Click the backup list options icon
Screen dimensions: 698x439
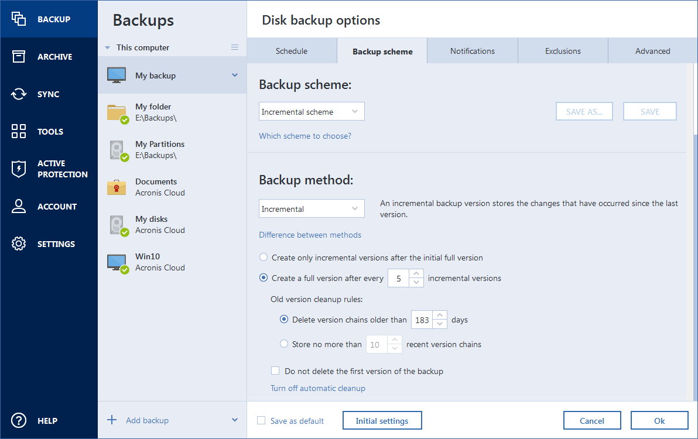click(x=234, y=47)
